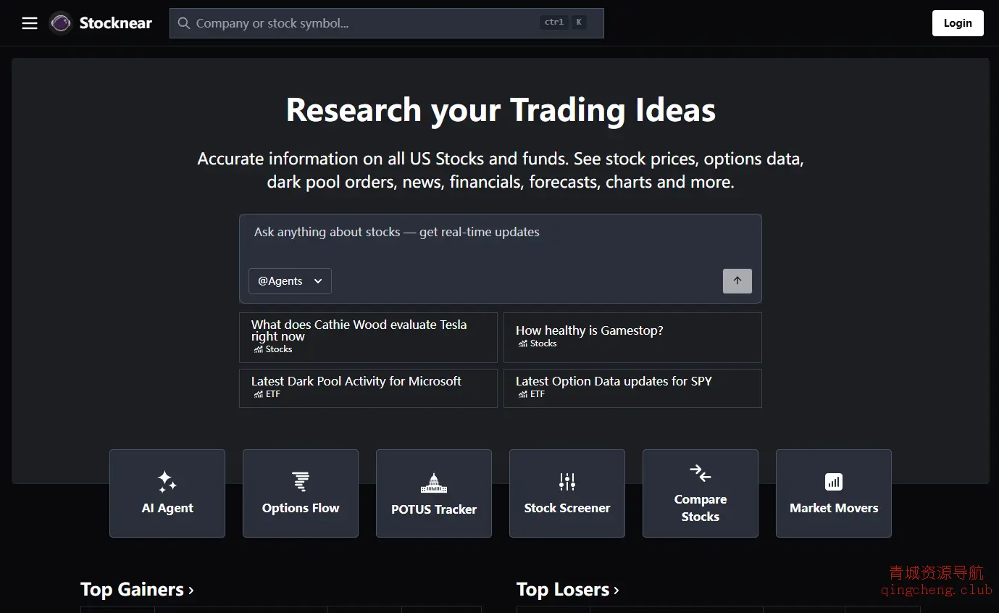Expand the Top Losers section
Screen dimensions: 999x613
coord(567,590)
